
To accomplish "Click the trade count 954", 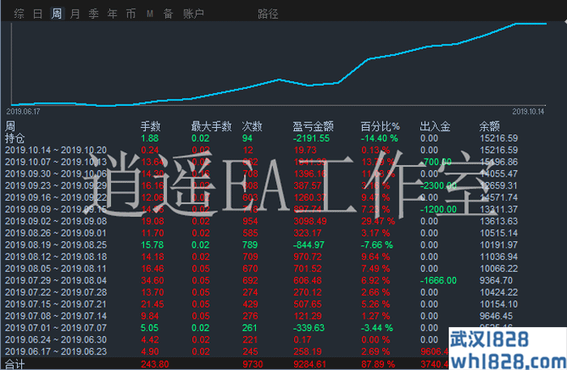I will point(250,221).
